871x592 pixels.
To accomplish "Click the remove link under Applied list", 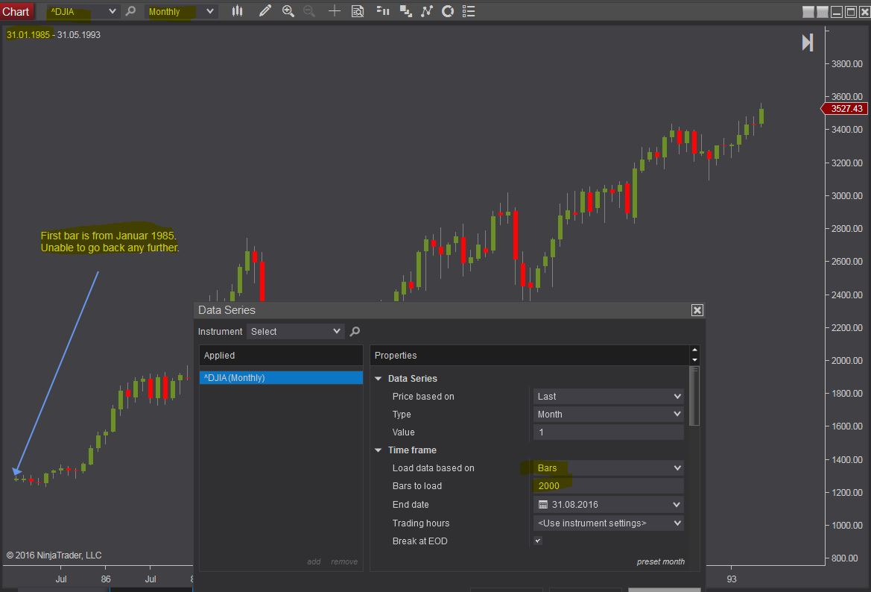I will pyautogui.click(x=344, y=561).
